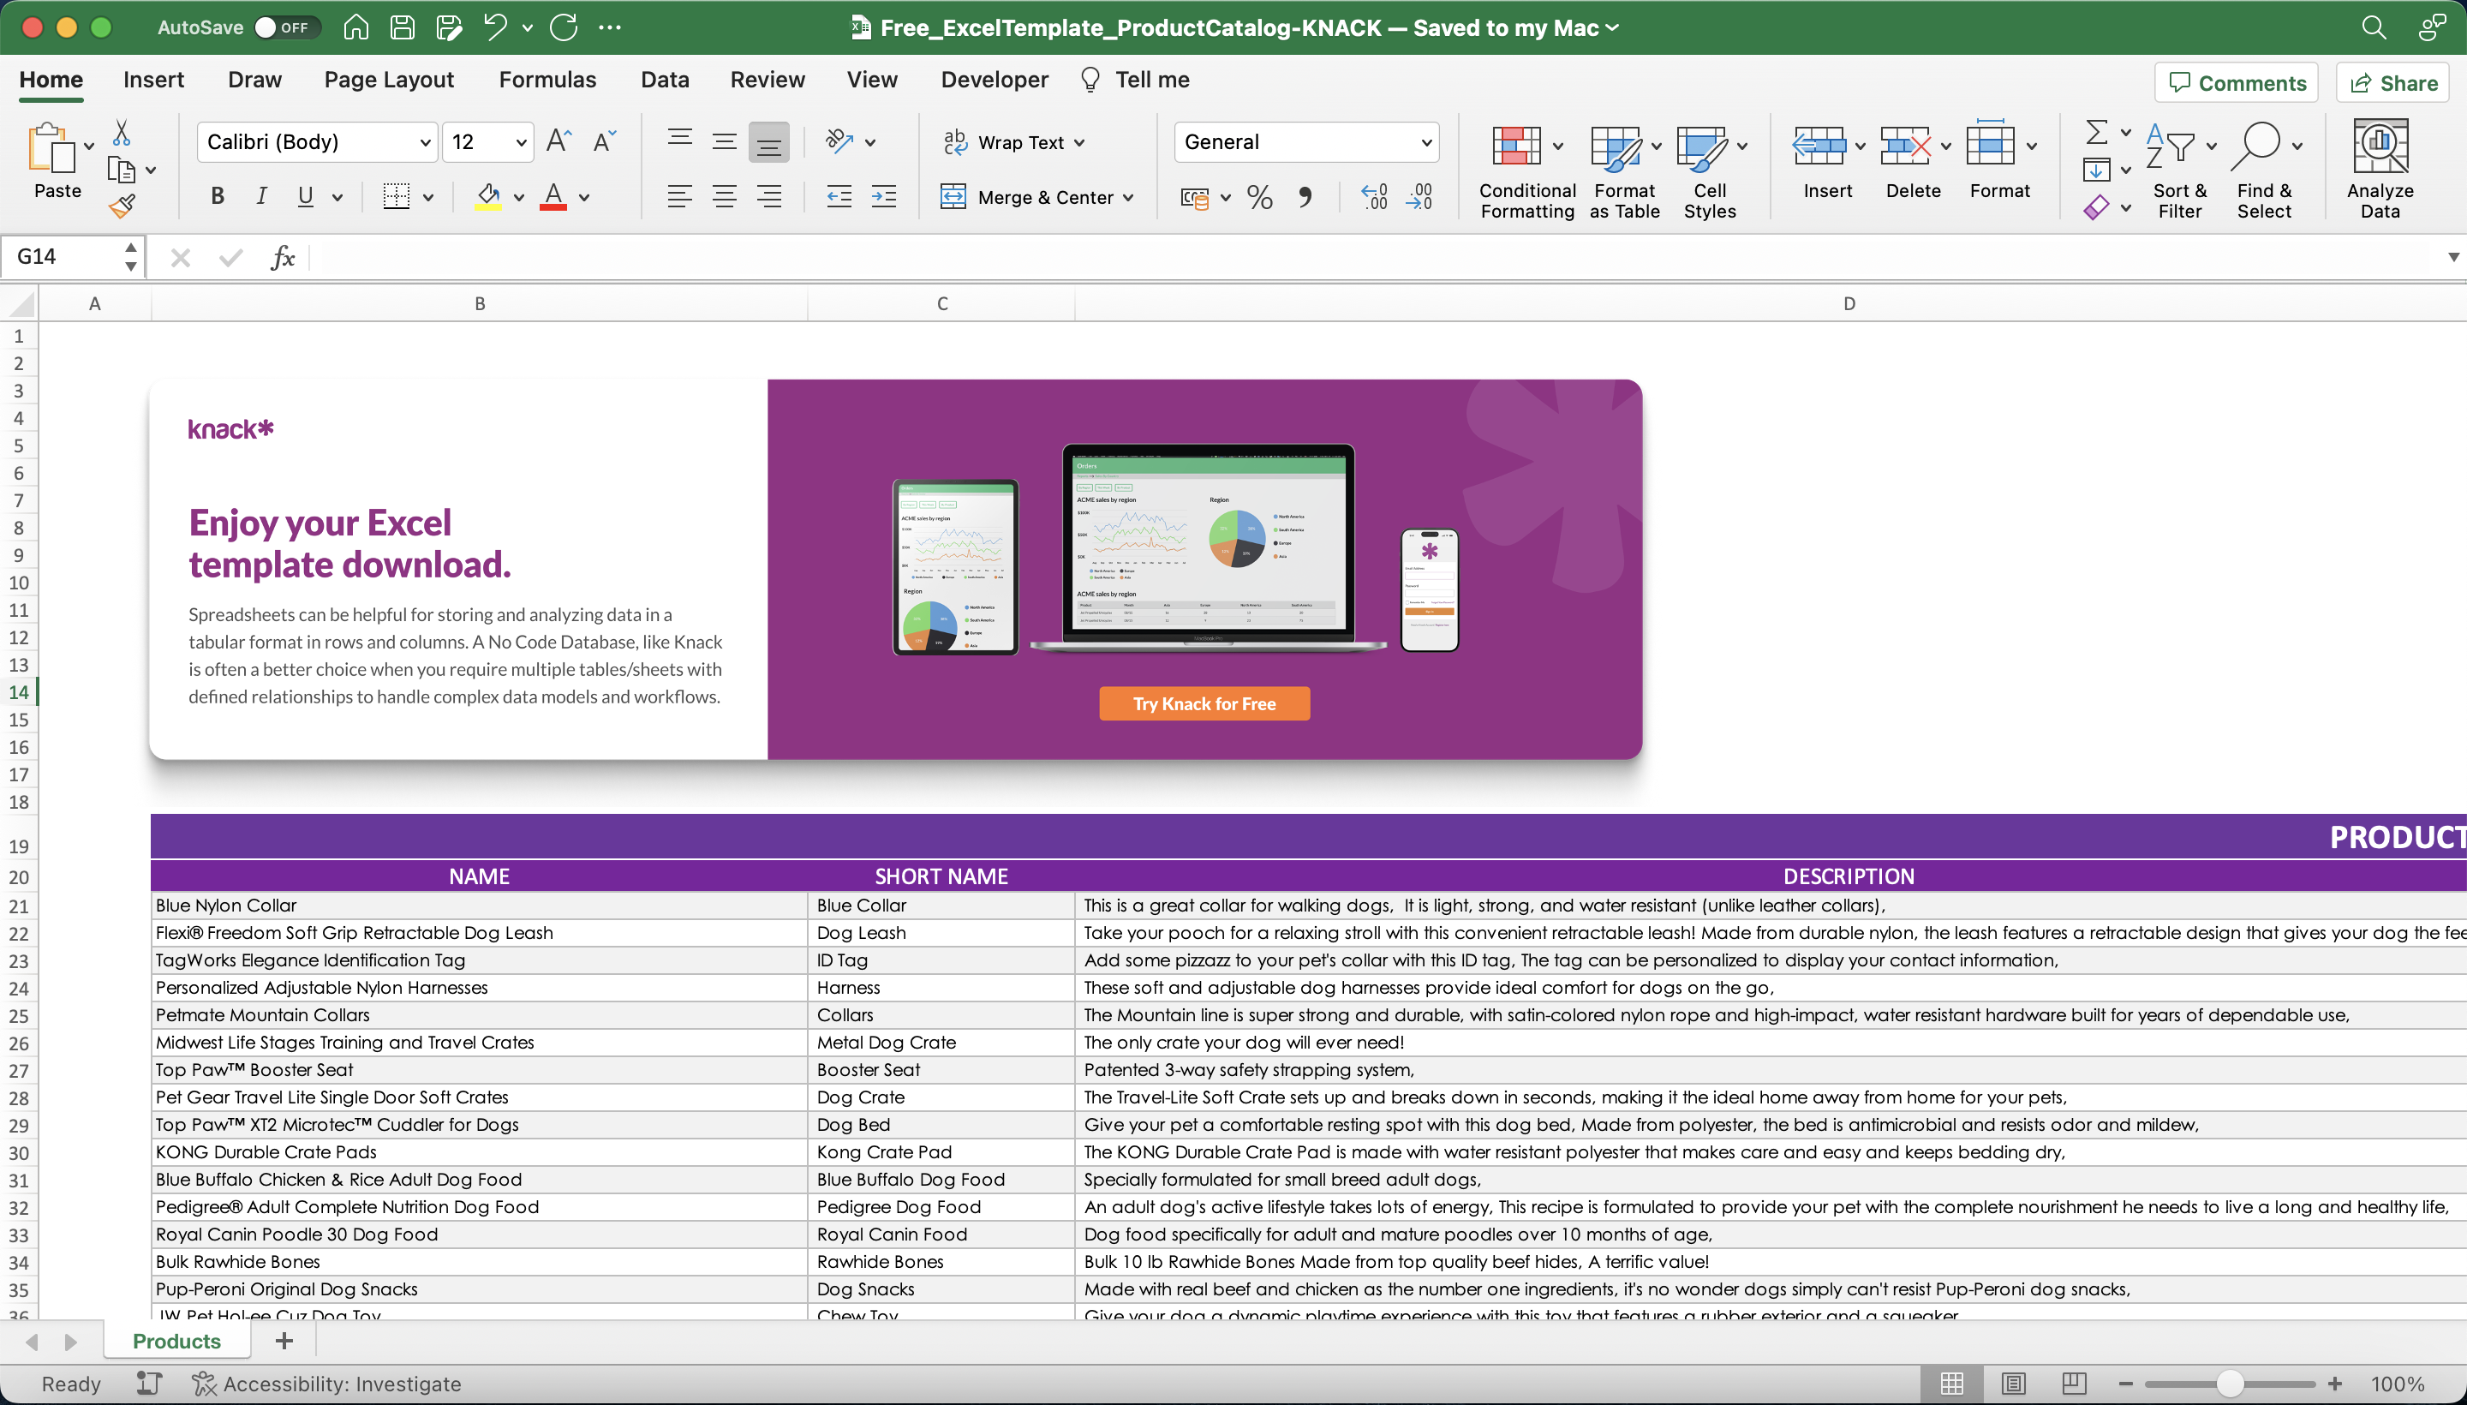2467x1405 pixels.
Task: Toggle italic formatting
Action: coord(261,196)
